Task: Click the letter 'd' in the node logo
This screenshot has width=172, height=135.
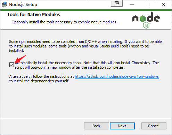Action: tap(151, 17)
